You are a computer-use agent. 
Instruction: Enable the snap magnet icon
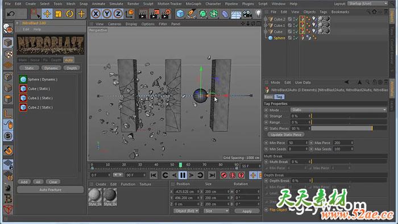(x=8, y=151)
